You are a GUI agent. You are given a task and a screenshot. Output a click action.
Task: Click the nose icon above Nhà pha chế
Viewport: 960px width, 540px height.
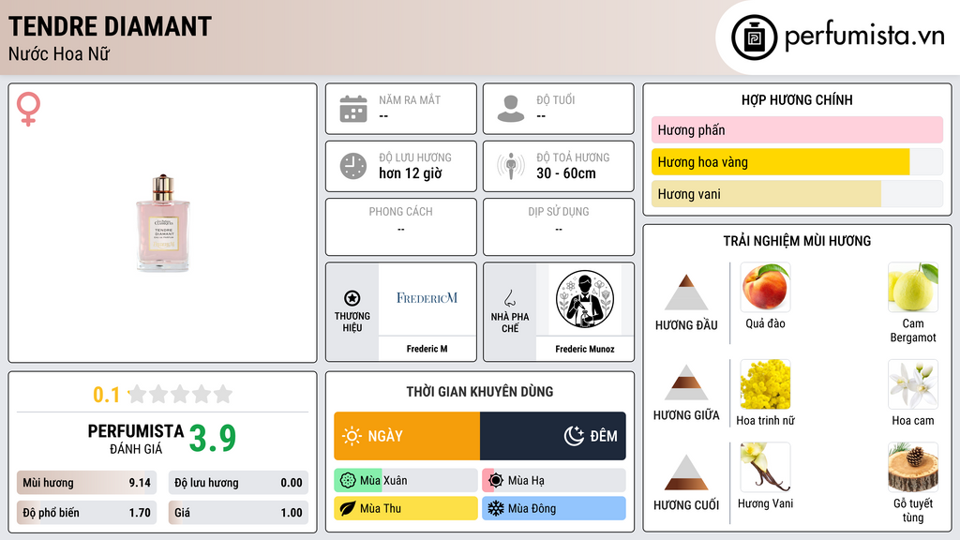tap(509, 298)
